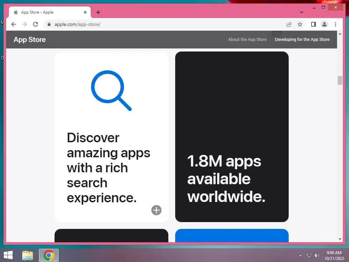Open the App Store heading link

tap(30, 40)
